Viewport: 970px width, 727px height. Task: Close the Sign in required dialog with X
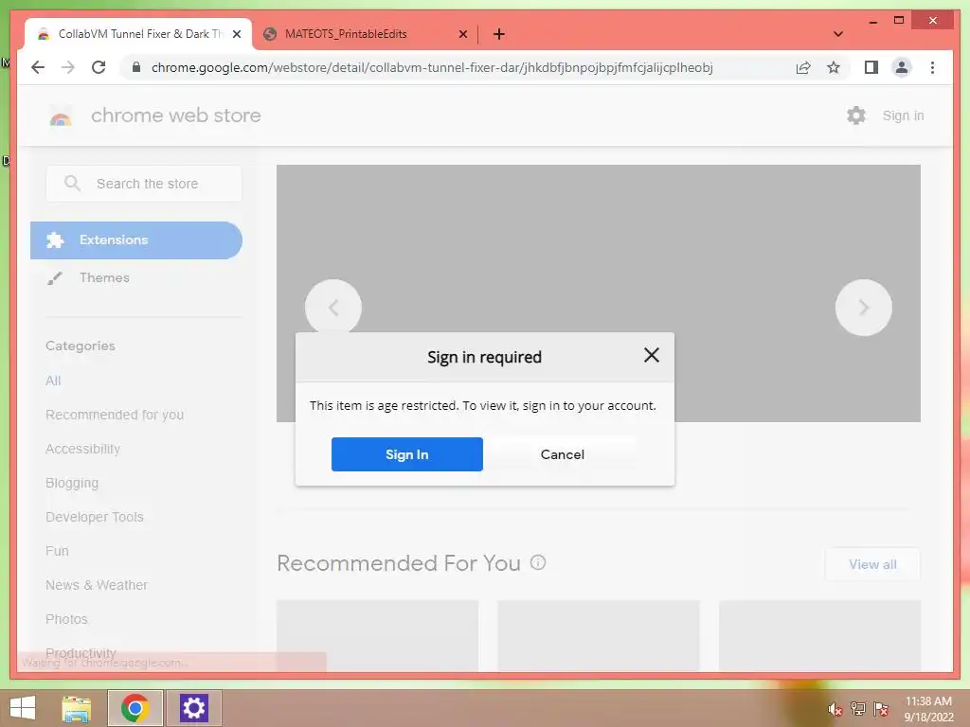tap(652, 355)
